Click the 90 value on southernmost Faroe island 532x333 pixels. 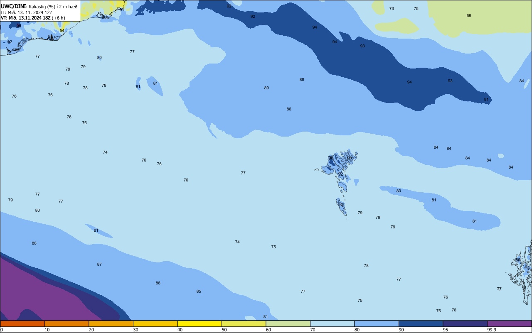[x=340, y=205]
